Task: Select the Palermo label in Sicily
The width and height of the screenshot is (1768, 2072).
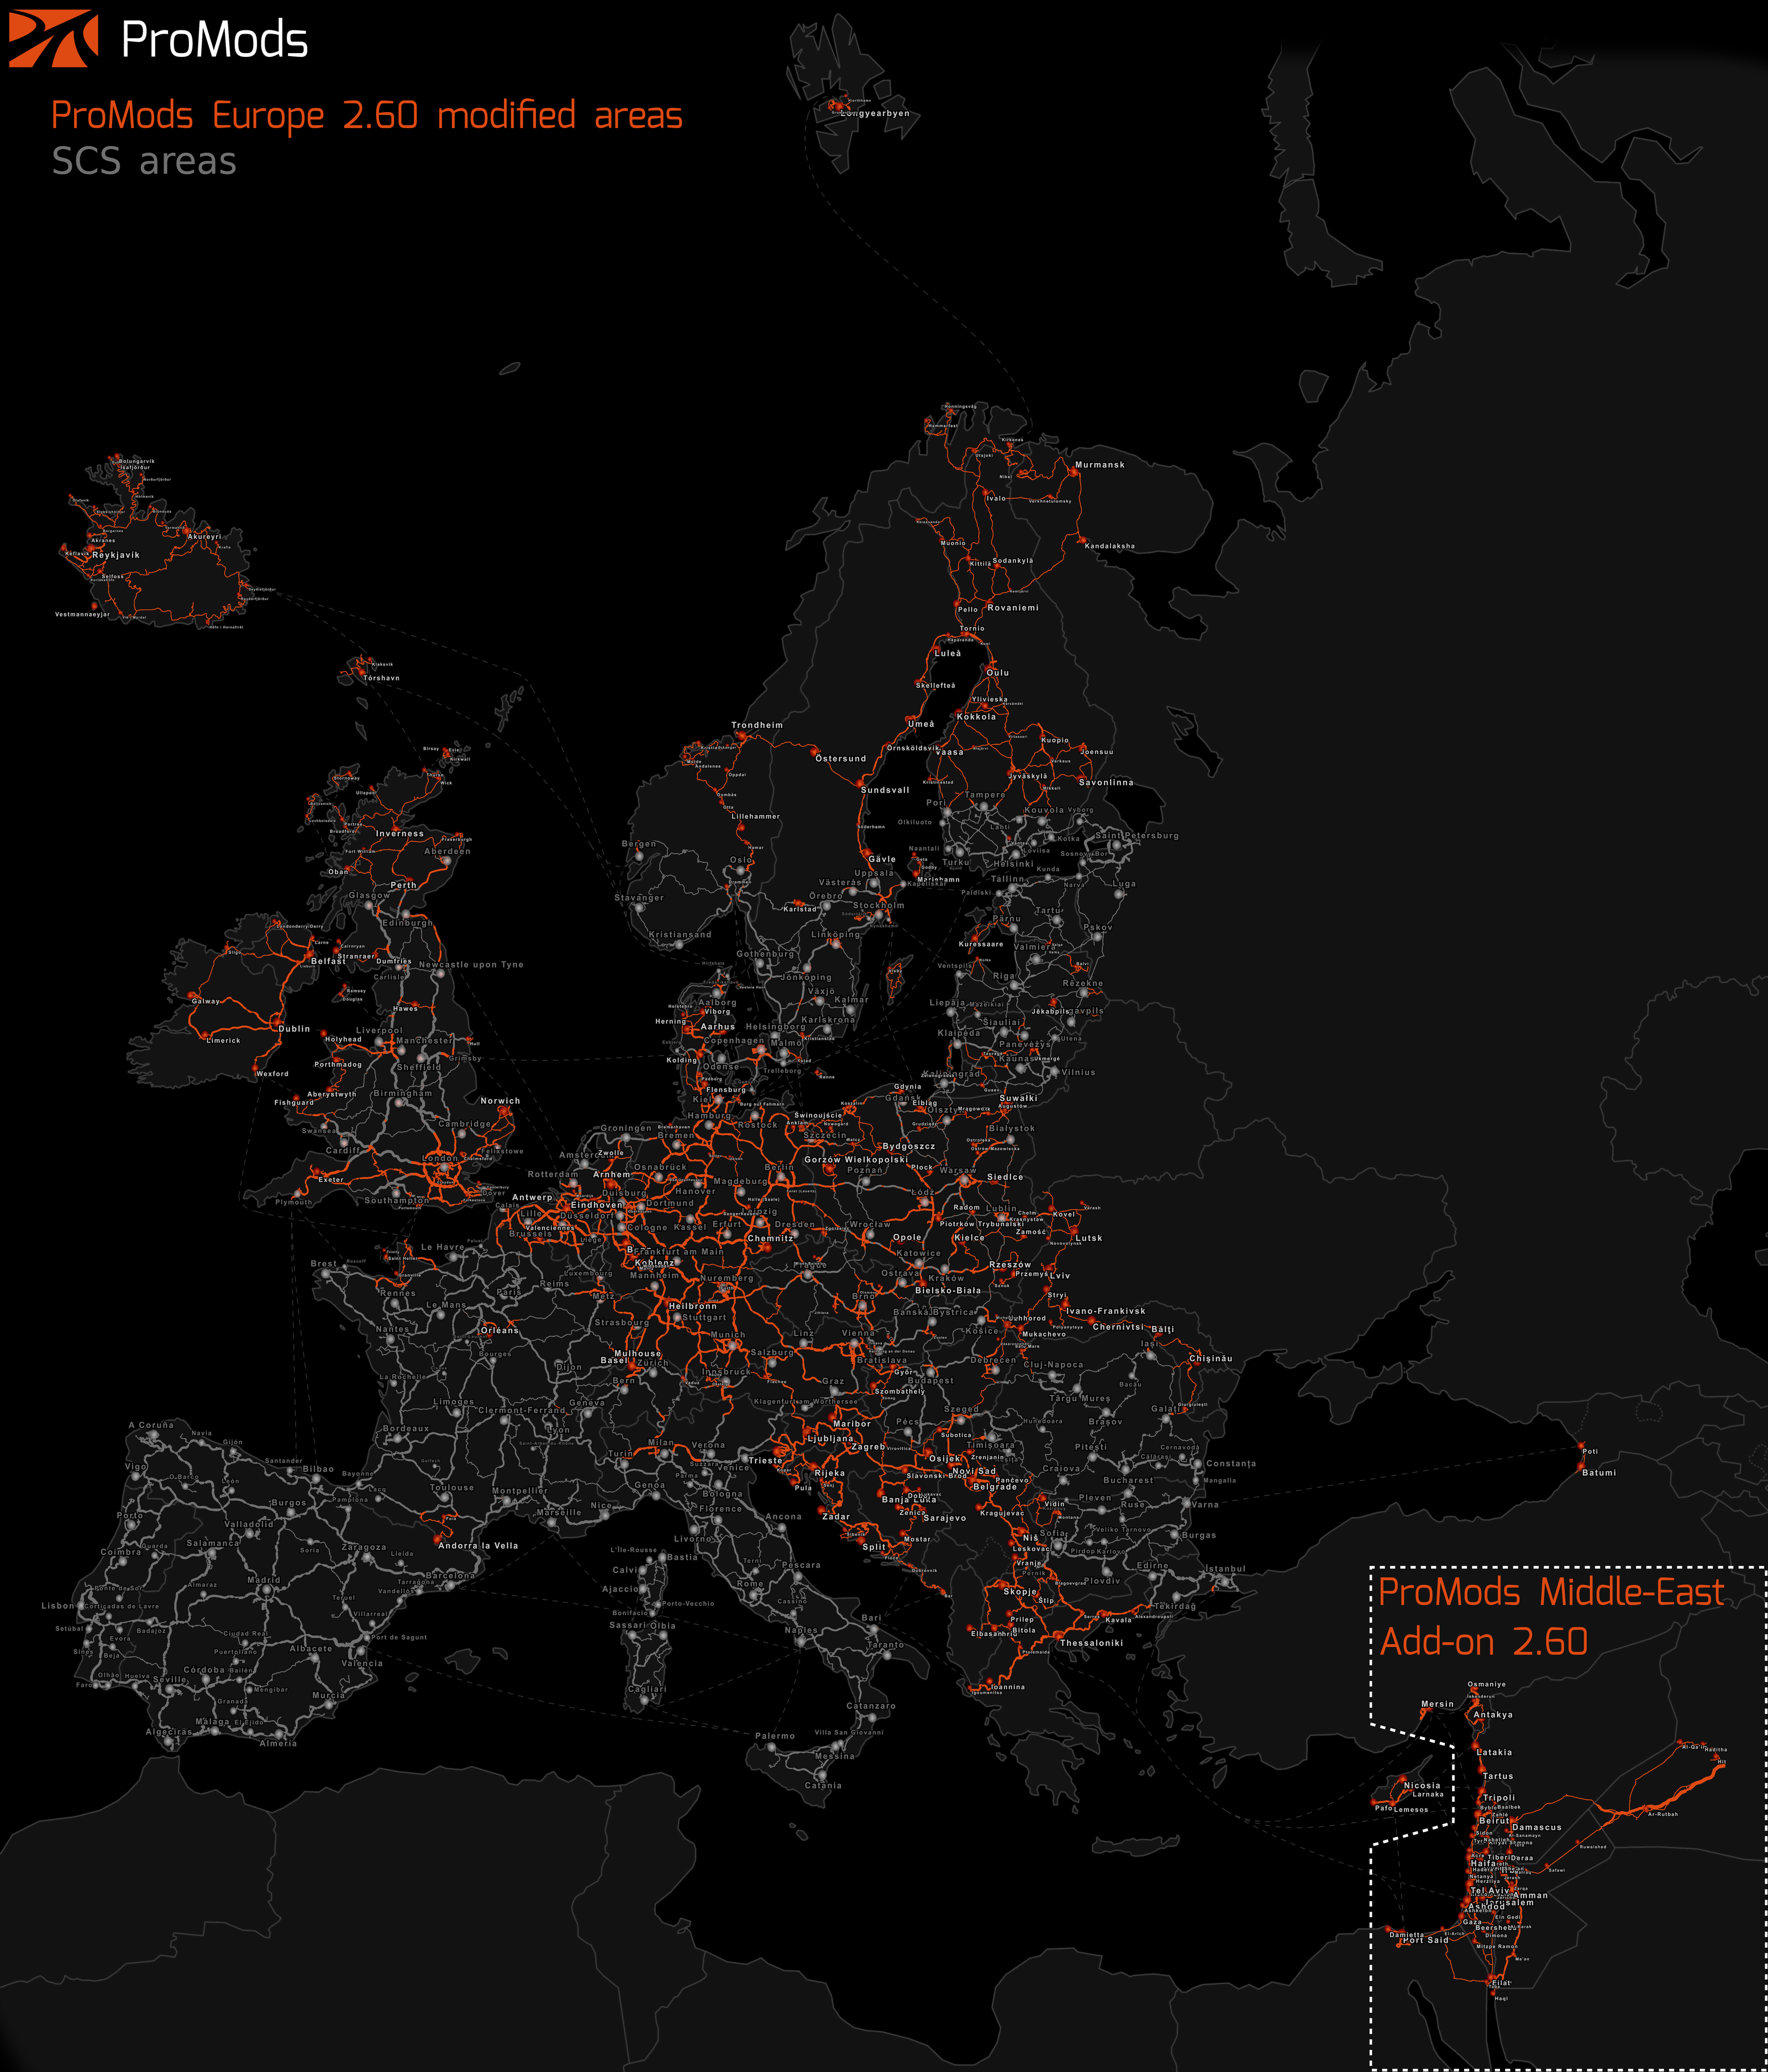Action: point(775,1736)
